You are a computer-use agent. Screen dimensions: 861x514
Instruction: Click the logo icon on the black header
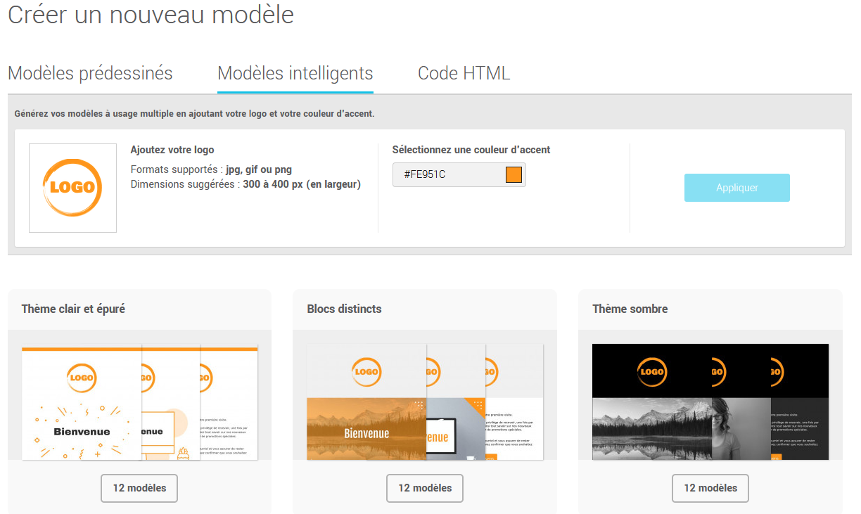click(x=651, y=372)
